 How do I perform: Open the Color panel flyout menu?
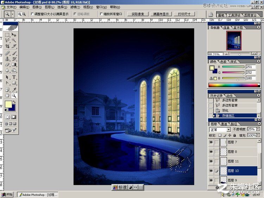point(259,61)
